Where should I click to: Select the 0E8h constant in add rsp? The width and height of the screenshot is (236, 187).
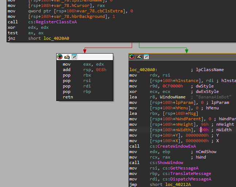(101, 70)
